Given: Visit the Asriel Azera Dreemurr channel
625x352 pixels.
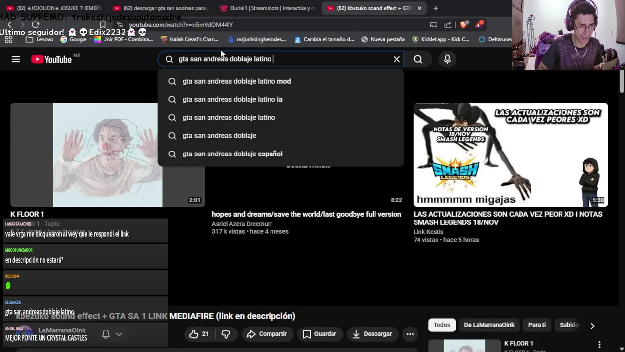Looking at the screenshot, I should coord(242,224).
